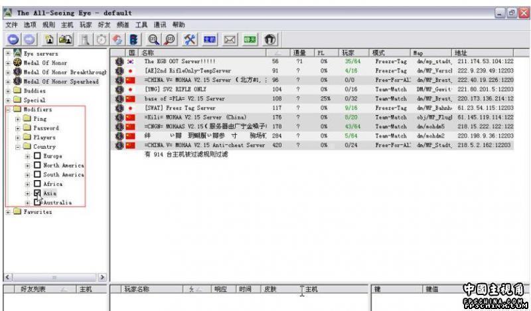The height and width of the screenshot is (311, 531).
Task: Click the 玩家名称 column header in player panel
Action: point(152,289)
